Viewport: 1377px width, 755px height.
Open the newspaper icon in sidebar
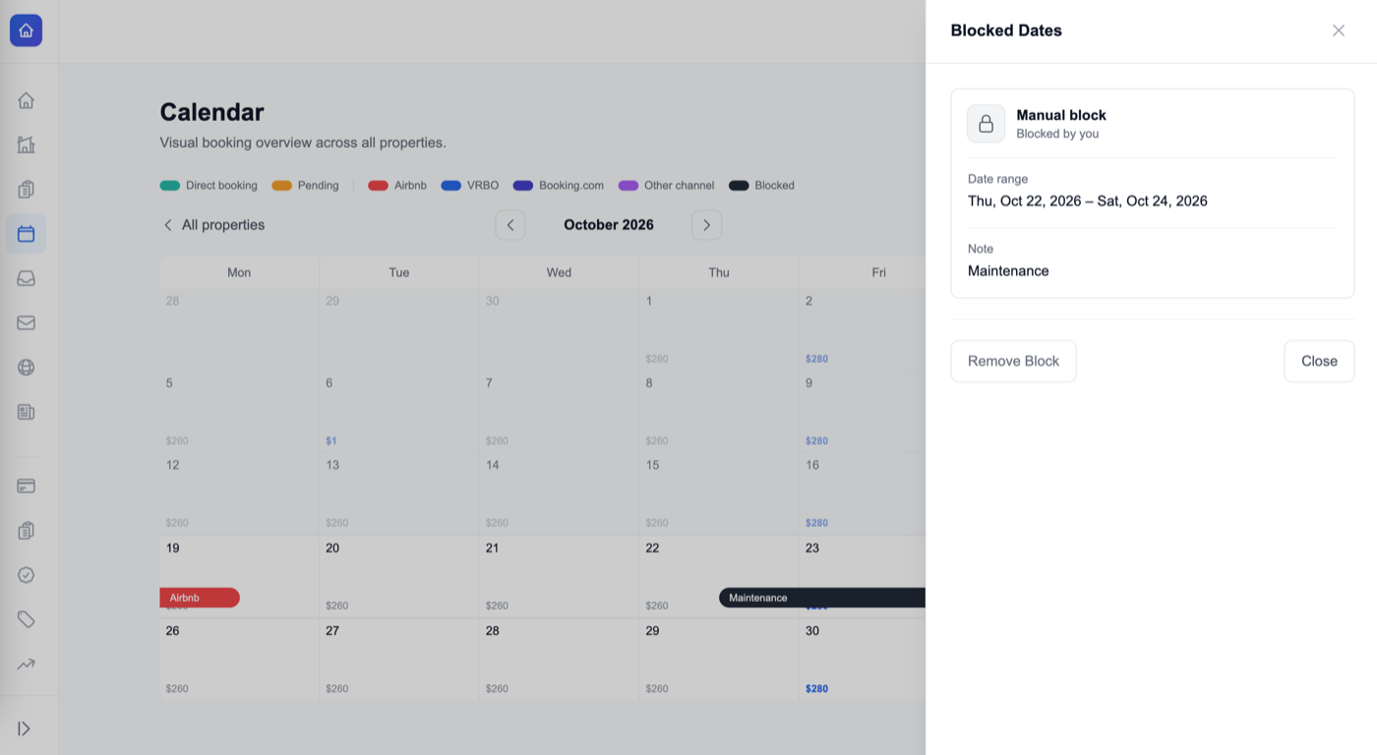(26, 412)
